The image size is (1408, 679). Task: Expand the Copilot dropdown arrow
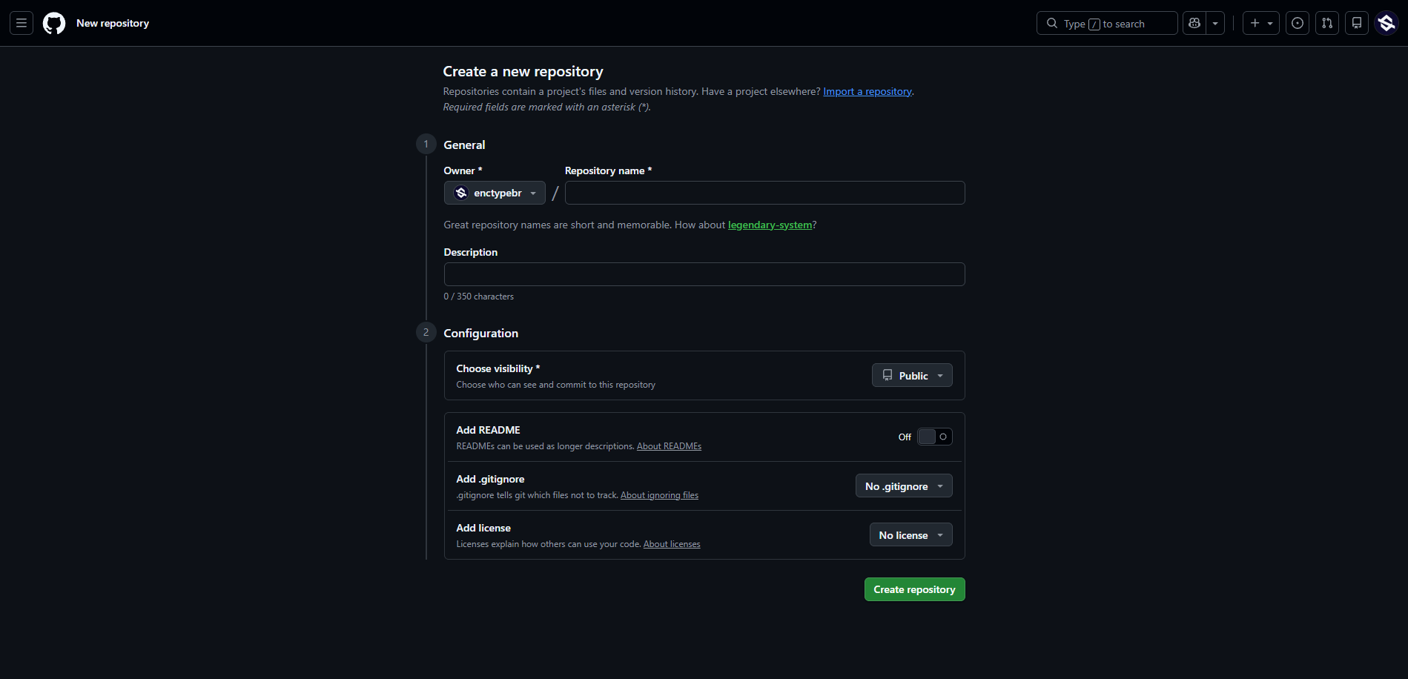(1215, 23)
